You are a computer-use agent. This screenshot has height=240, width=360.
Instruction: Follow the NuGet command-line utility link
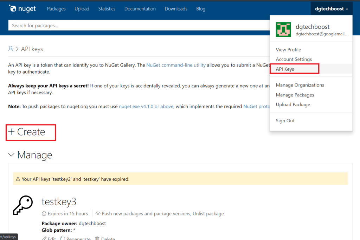tap(176, 65)
